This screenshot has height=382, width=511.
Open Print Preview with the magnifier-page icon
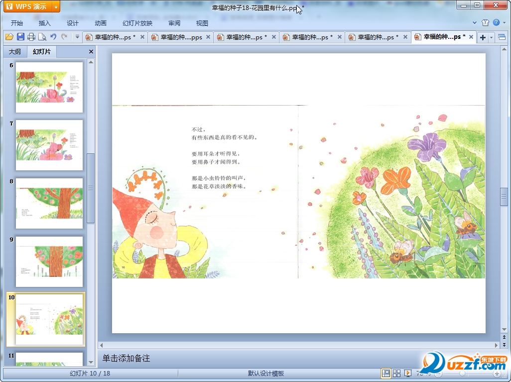[x=42, y=37]
